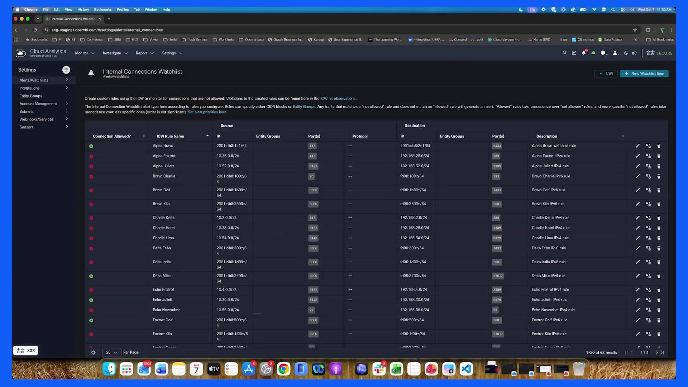Select Entity Groups in the settings sidebar
This screenshot has height=387, width=688.
pyautogui.click(x=31, y=96)
